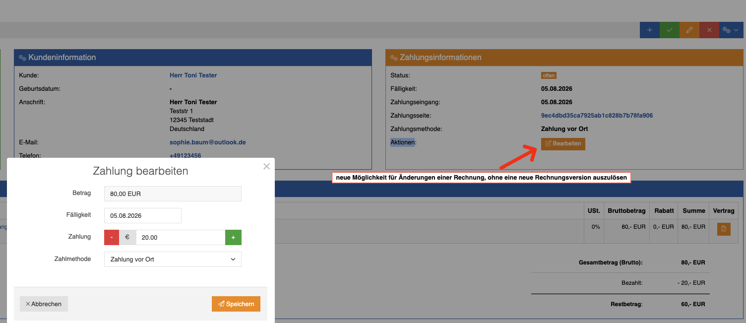The height and width of the screenshot is (323, 746).
Task: Click the Fälligkeit date field
Action: (143, 216)
